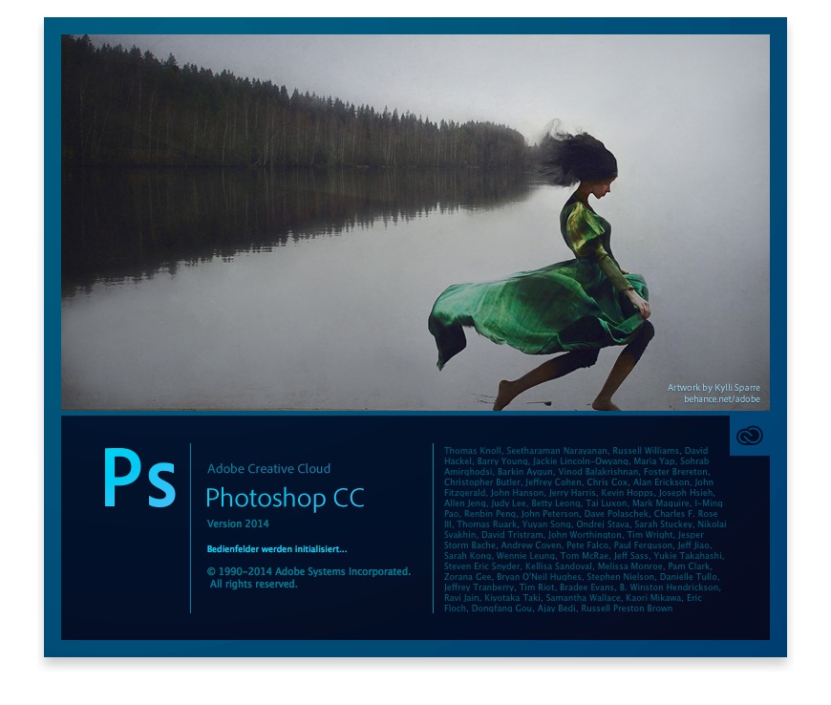Click the credits line starting 'Jeffrey Tranberry'
The image size is (831, 705).
tap(583, 587)
